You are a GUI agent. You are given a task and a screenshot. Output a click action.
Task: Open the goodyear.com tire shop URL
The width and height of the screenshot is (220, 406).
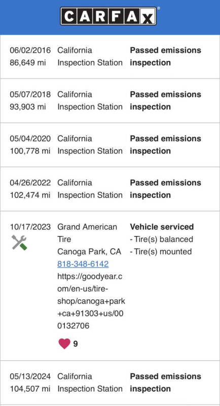tap(91, 301)
